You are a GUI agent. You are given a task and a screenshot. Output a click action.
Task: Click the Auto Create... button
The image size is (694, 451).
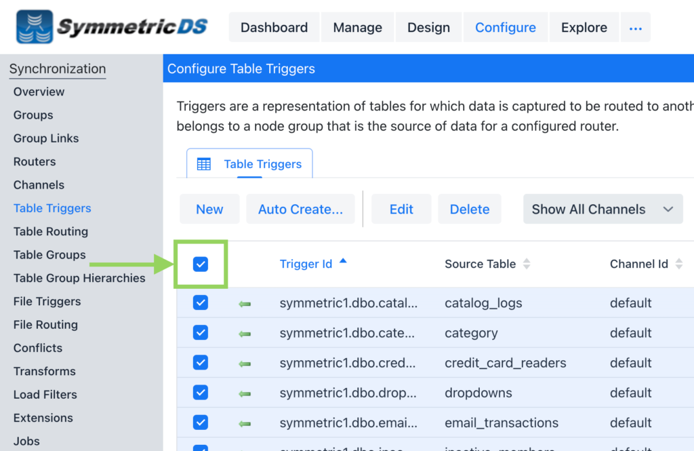tap(300, 209)
